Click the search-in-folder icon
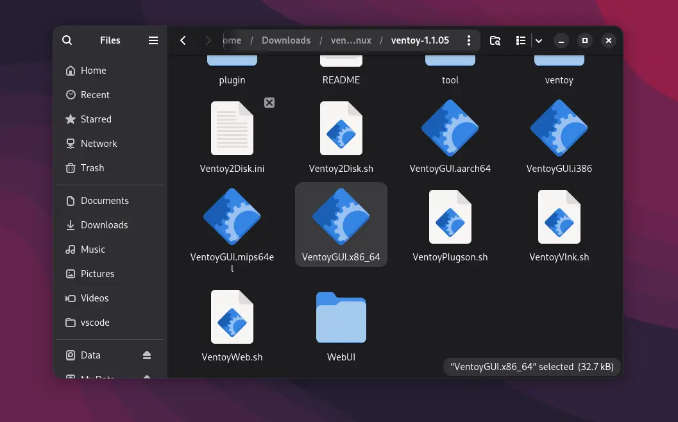678x422 pixels. click(495, 40)
